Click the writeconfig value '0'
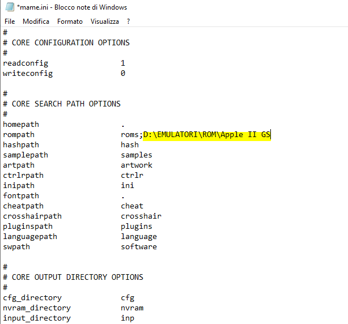 [123, 74]
